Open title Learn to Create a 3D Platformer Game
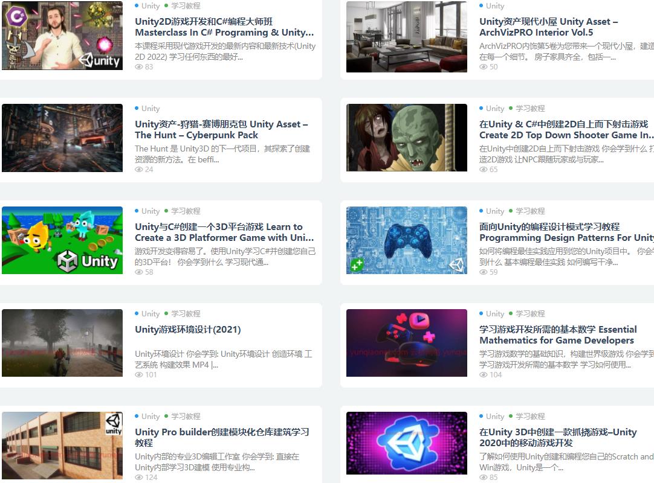654x483 pixels. click(x=224, y=232)
